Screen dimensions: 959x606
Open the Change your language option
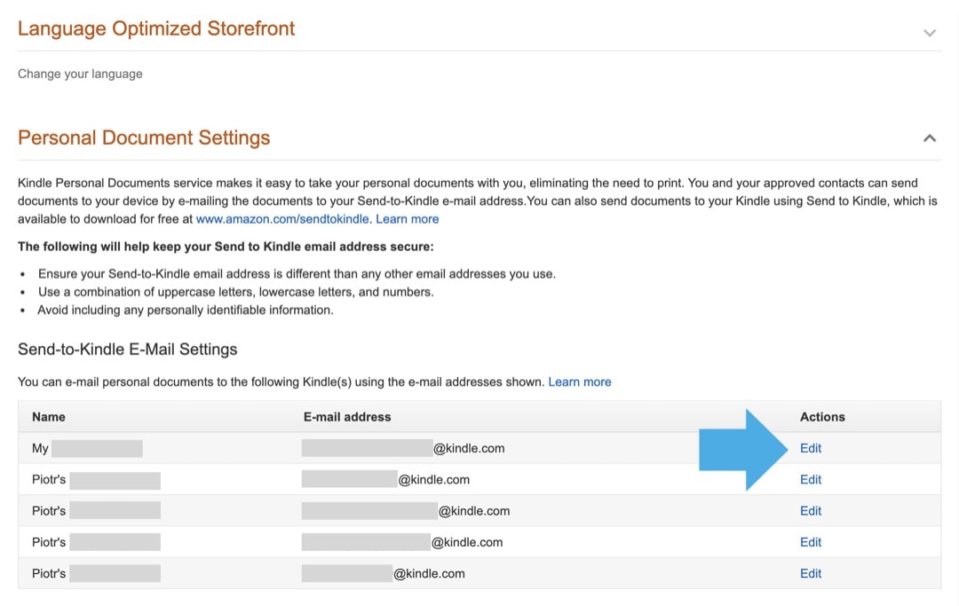tap(80, 74)
